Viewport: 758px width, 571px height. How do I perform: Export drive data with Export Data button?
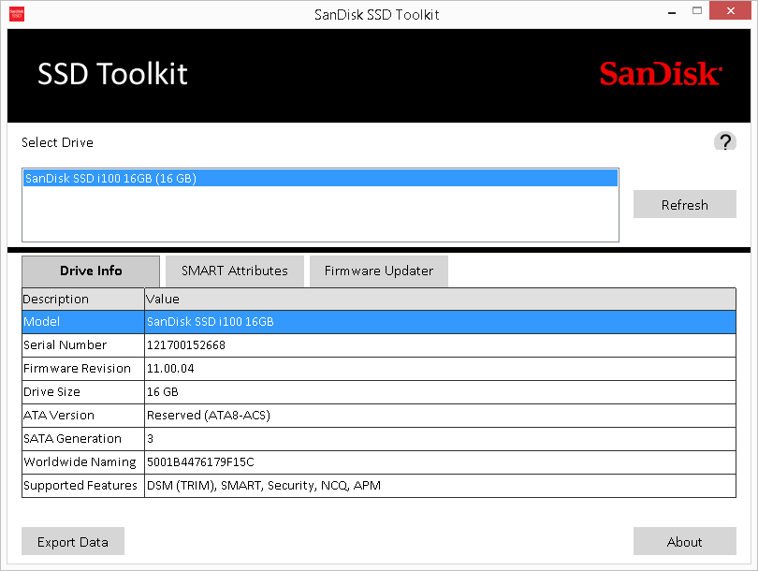point(72,541)
